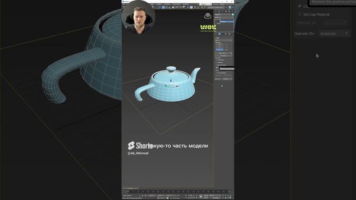Click the large Set Keys plus button

201,196
